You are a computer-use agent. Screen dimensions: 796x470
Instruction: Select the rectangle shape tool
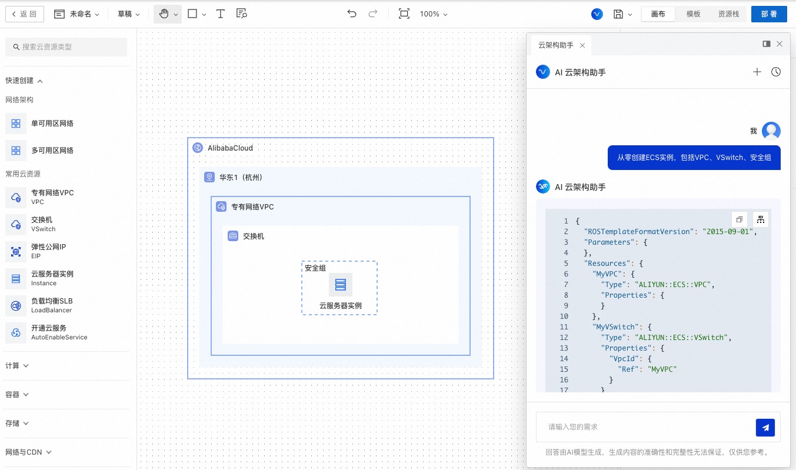click(x=192, y=14)
